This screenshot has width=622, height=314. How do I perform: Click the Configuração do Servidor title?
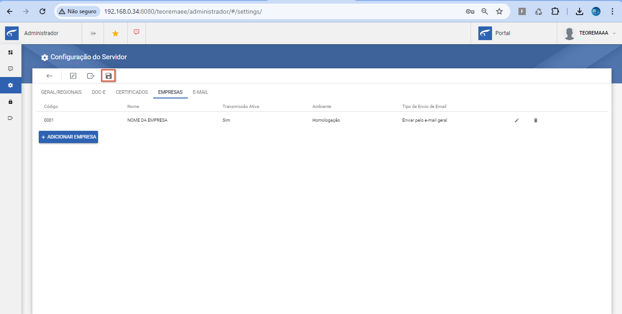point(88,57)
